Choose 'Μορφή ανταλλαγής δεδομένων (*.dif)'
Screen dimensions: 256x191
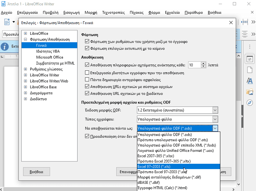(178, 177)
